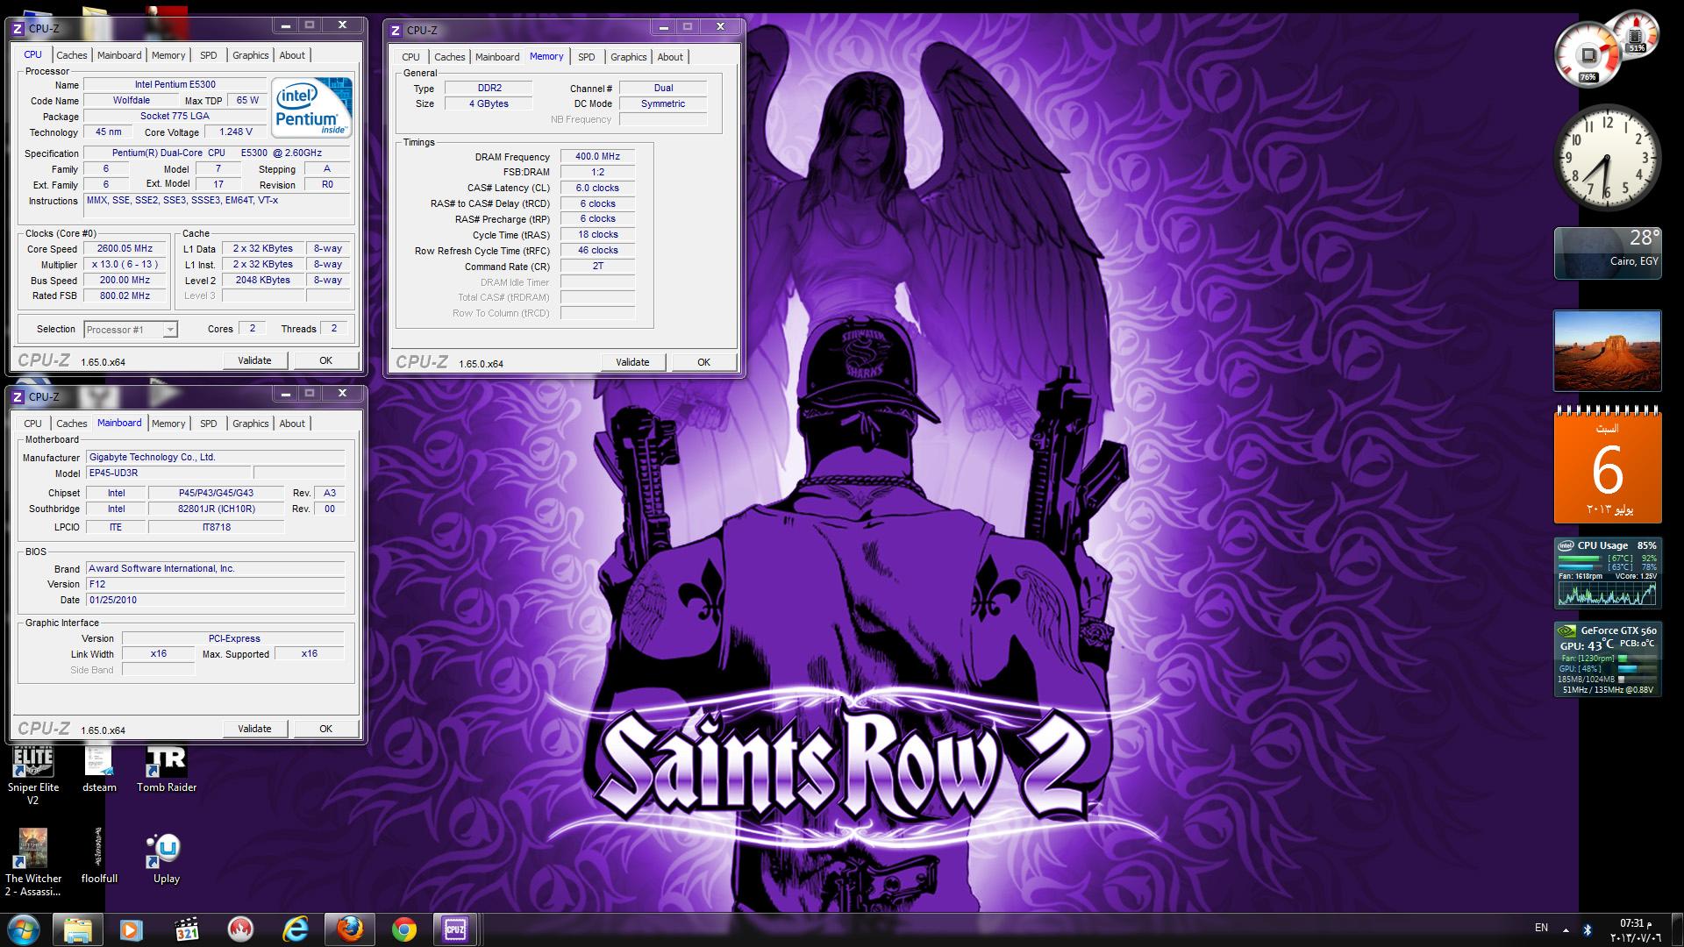Click the Intel Pentium inside logo
Viewport: 1684px width, 947px height.
(311, 108)
